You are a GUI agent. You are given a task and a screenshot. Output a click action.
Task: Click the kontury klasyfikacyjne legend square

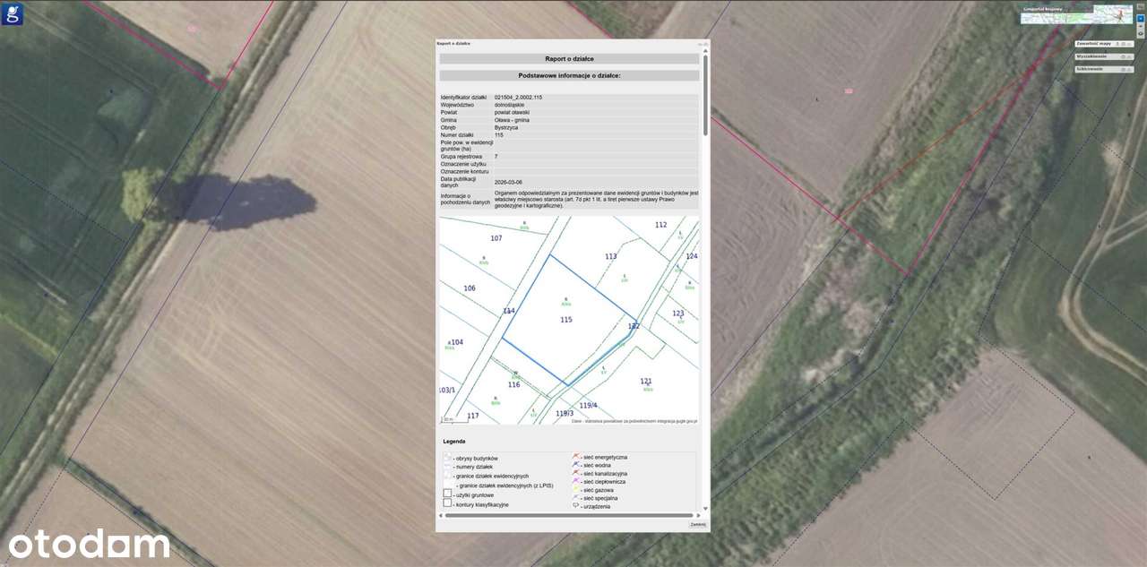(x=448, y=503)
